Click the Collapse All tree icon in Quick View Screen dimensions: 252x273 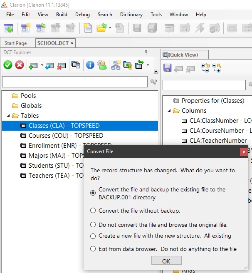(x=217, y=68)
